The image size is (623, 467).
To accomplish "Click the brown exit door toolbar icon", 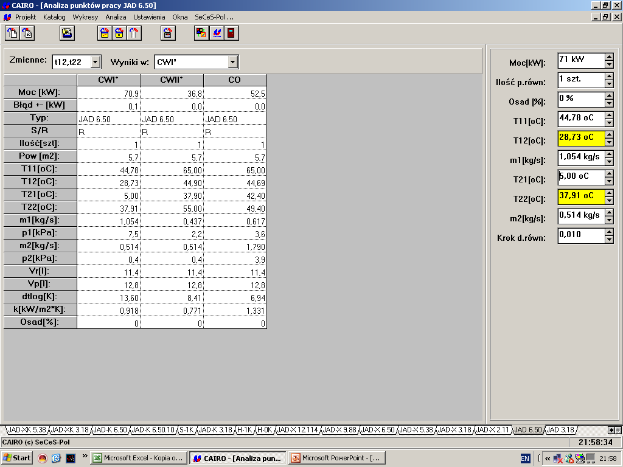I will coord(231,33).
